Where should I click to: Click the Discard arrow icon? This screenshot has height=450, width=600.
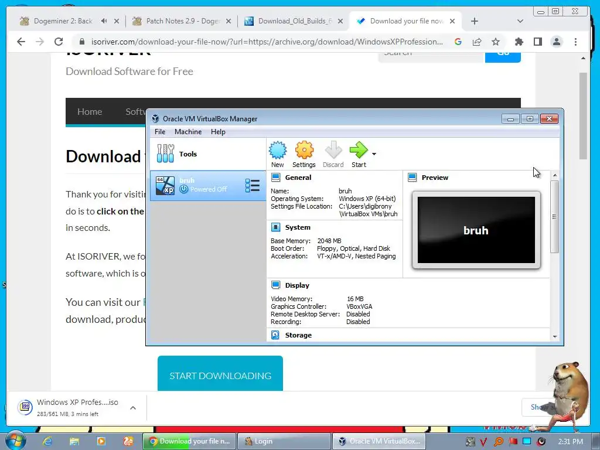(333, 154)
